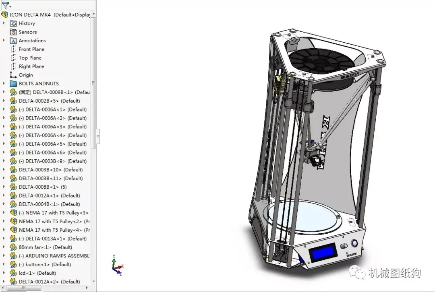The width and height of the screenshot is (435, 292).
Task: Click the tree scrollbar down arrow
Action: click(94, 281)
